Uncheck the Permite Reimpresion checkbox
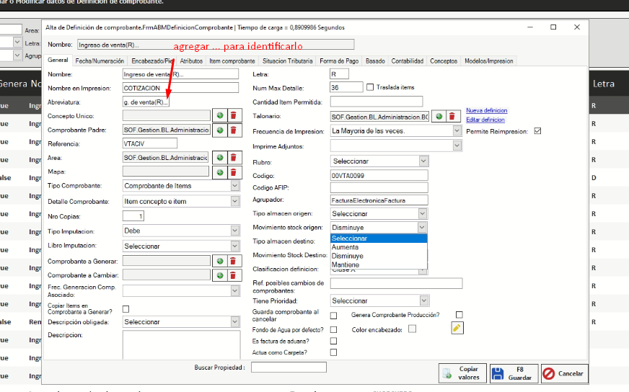 (537, 131)
